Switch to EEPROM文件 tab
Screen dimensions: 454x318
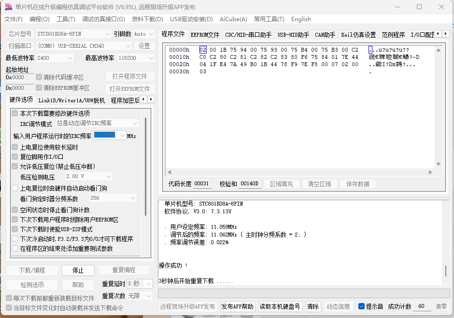[205, 35]
